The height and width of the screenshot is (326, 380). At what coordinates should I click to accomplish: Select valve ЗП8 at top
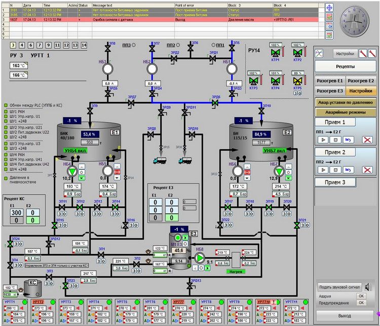(x=107, y=49)
